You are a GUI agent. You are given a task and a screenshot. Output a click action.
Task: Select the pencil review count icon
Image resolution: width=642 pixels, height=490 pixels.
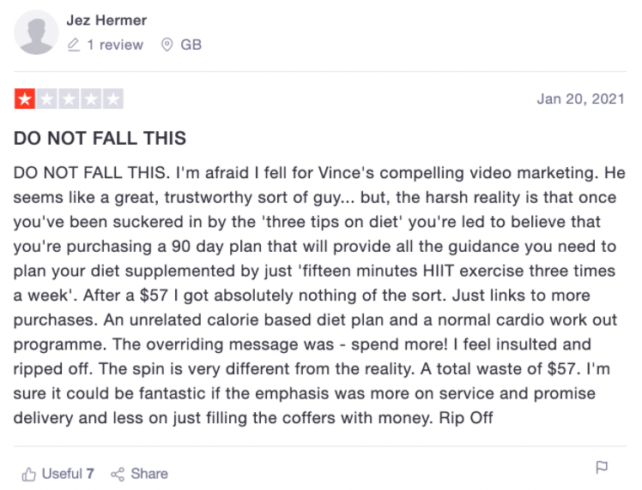click(x=74, y=45)
